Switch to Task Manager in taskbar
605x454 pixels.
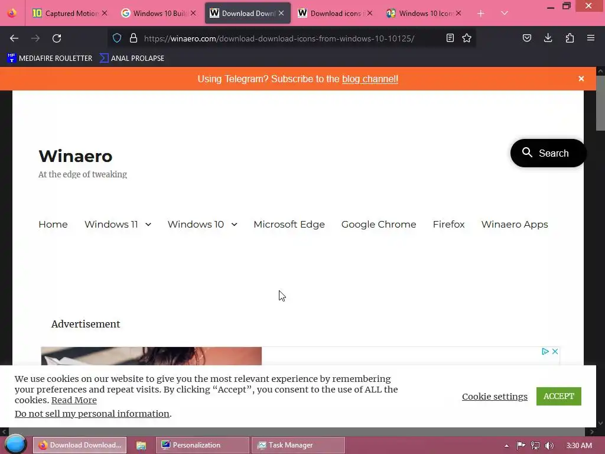point(298,445)
